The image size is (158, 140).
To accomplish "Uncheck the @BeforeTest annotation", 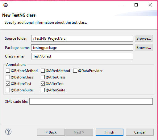I will point(8,84).
